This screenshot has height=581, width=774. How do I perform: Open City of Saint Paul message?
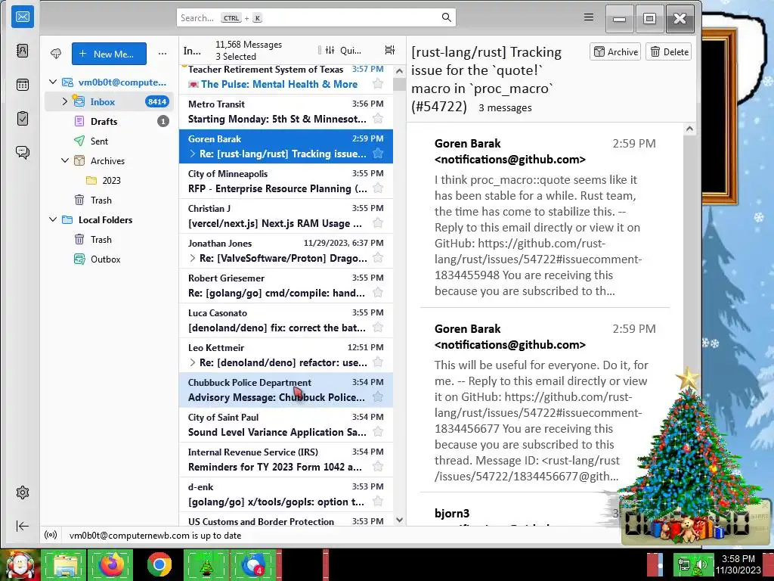[286, 425]
